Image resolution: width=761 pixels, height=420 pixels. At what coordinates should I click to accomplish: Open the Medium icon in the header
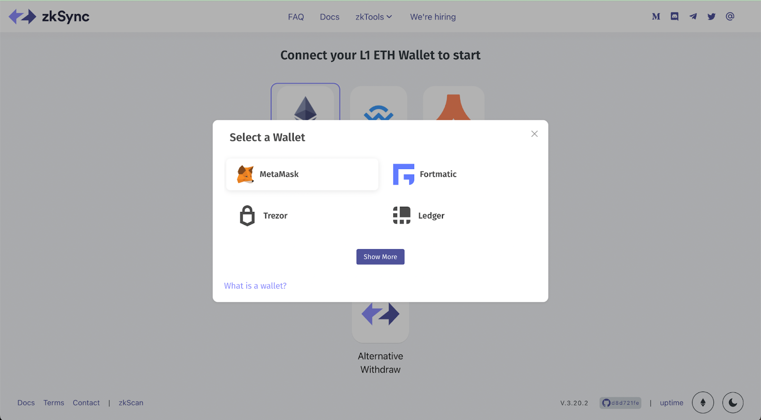point(656,17)
